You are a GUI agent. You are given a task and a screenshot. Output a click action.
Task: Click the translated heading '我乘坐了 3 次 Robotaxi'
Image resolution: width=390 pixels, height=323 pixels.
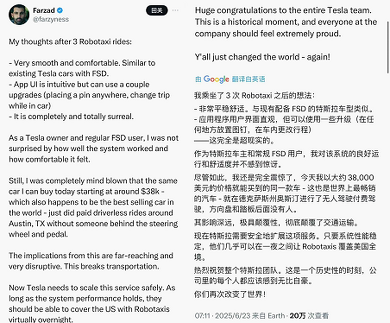pyautogui.click(x=254, y=96)
